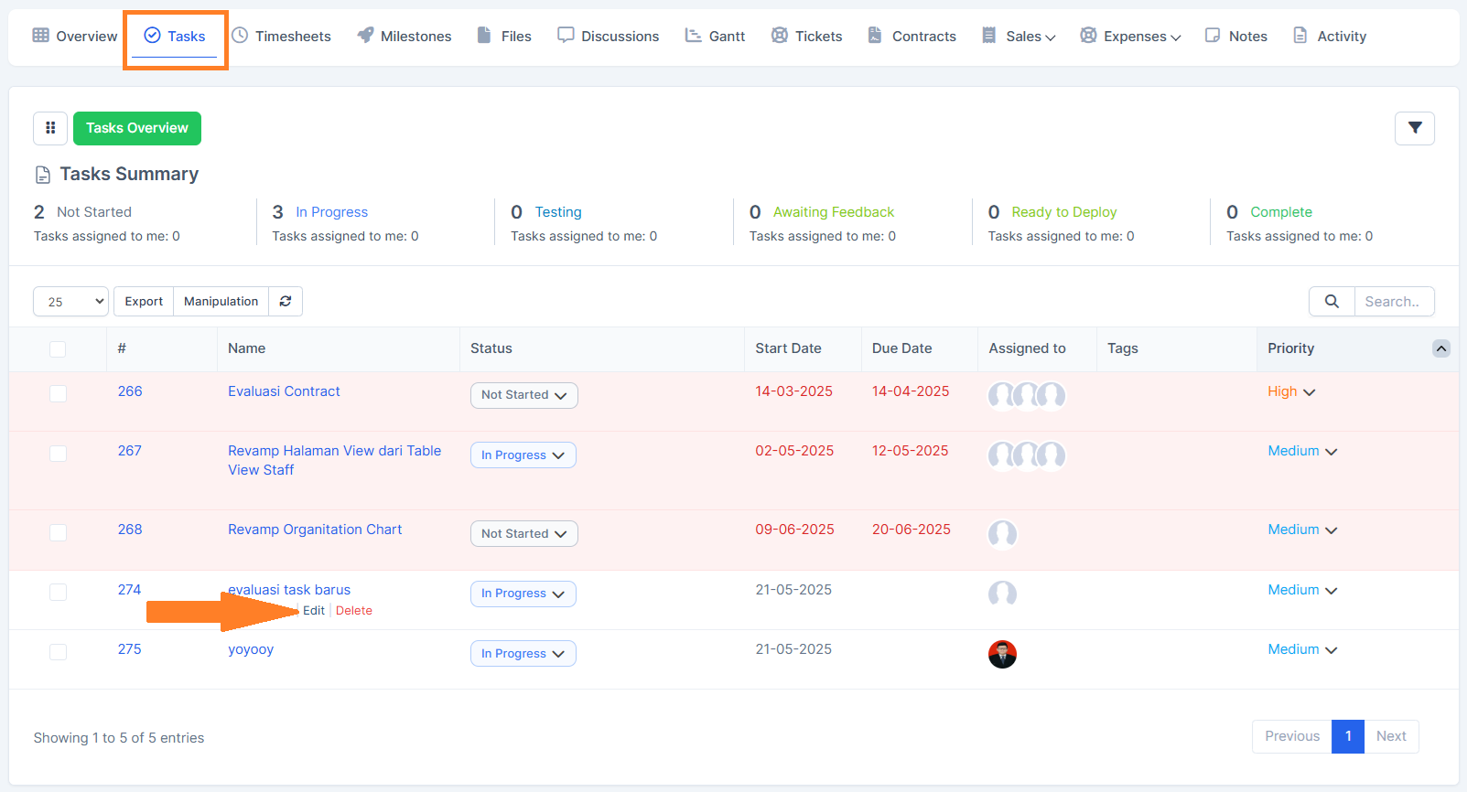
Task: Toggle the select-all header checkbox
Action: 58,348
